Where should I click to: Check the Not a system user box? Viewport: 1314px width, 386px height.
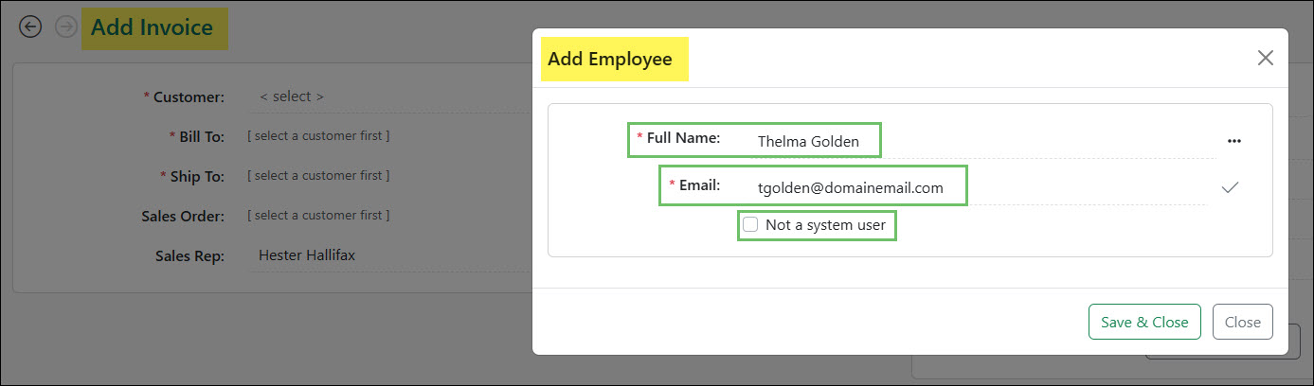point(750,225)
